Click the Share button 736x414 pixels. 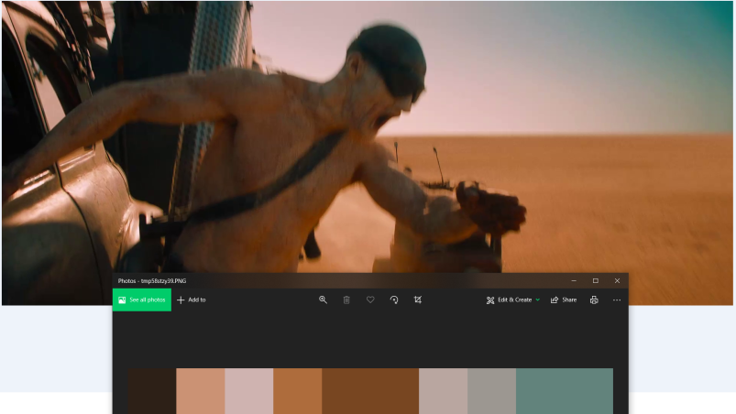click(x=564, y=300)
